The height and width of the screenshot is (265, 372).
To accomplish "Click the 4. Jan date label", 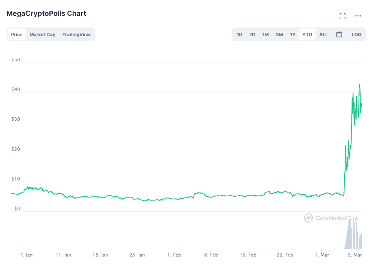I will [26, 255].
